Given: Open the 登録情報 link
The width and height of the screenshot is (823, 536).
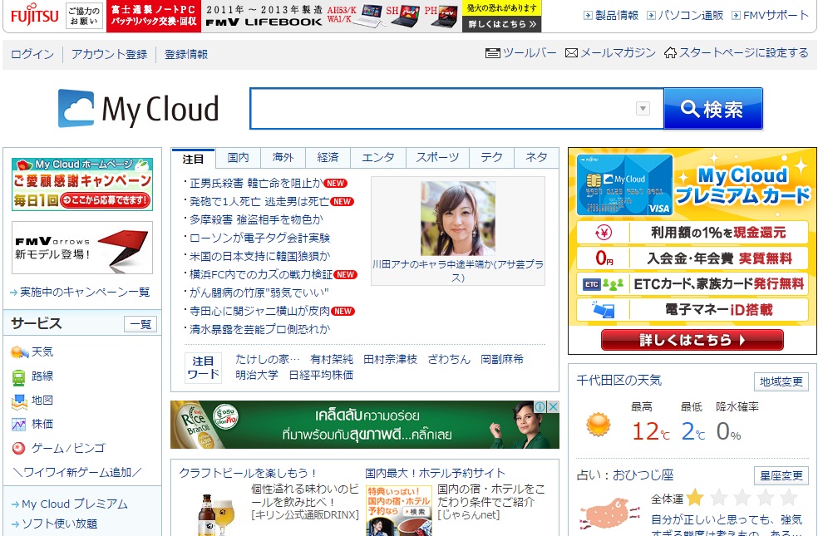Looking at the screenshot, I should pyautogui.click(x=186, y=54).
